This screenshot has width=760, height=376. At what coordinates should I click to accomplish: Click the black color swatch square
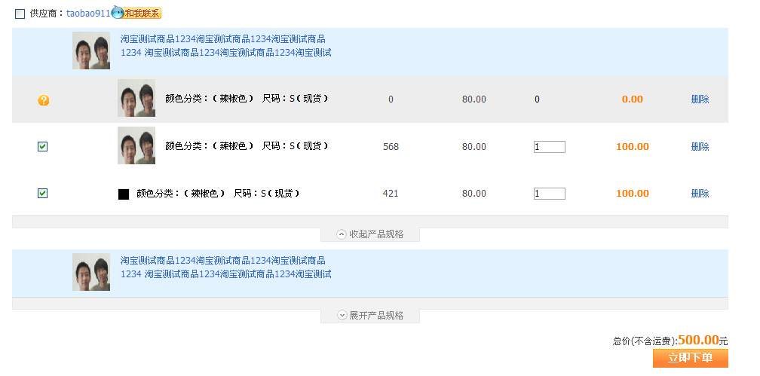[124, 194]
